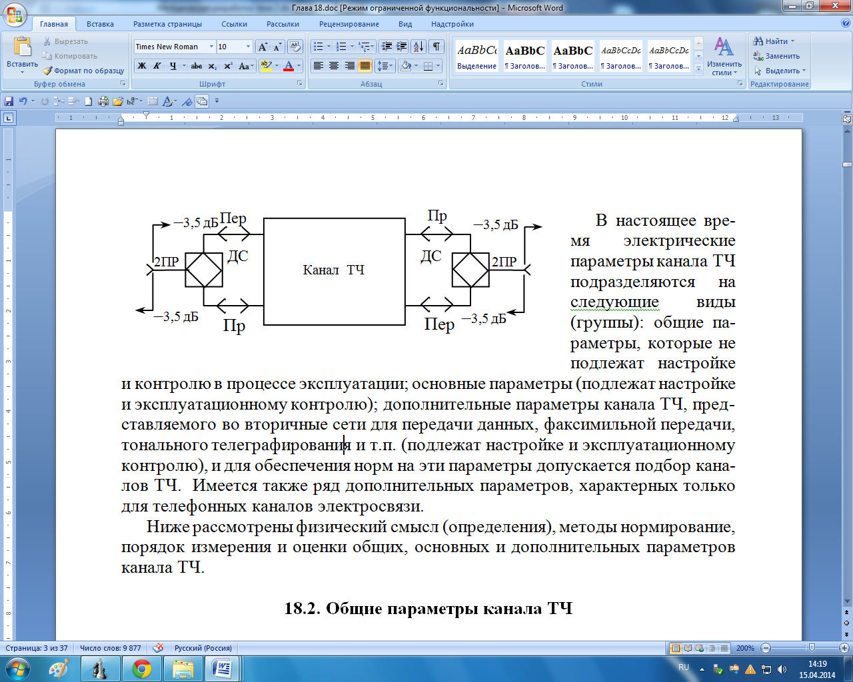The image size is (853, 682).
Task: Click the Найти (Find) button
Action: [774, 41]
